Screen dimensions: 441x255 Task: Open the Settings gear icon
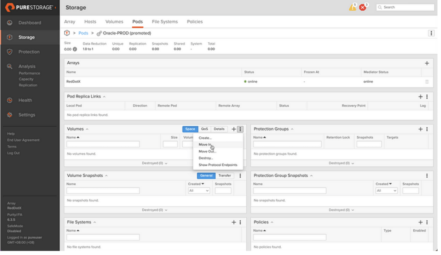[10, 115]
